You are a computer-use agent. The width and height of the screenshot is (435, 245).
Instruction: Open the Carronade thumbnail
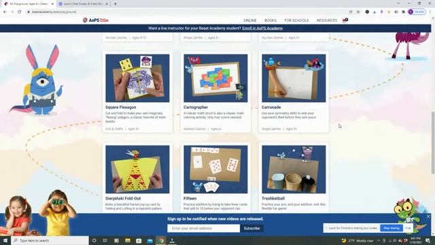coord(294,78)
